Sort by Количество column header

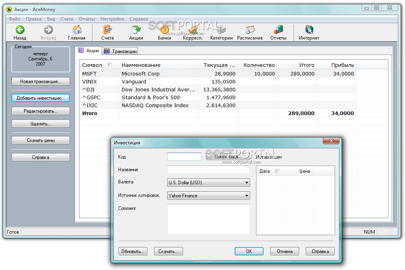(258, 65)
